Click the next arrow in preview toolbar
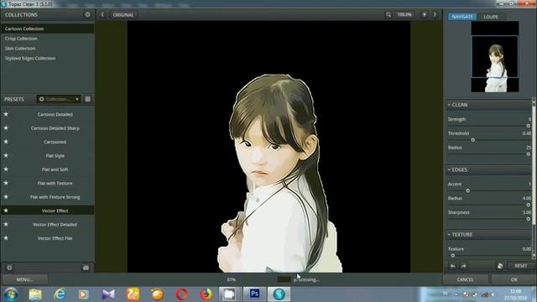Viewport: 537px width, 302px height. point(435,15)
